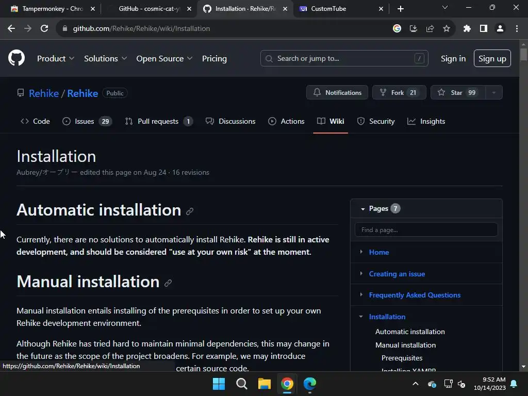Open the Security tab

376,121
